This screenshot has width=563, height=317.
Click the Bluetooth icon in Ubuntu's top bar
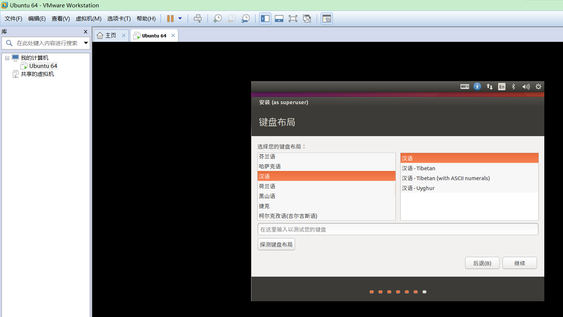pos(514,87)
